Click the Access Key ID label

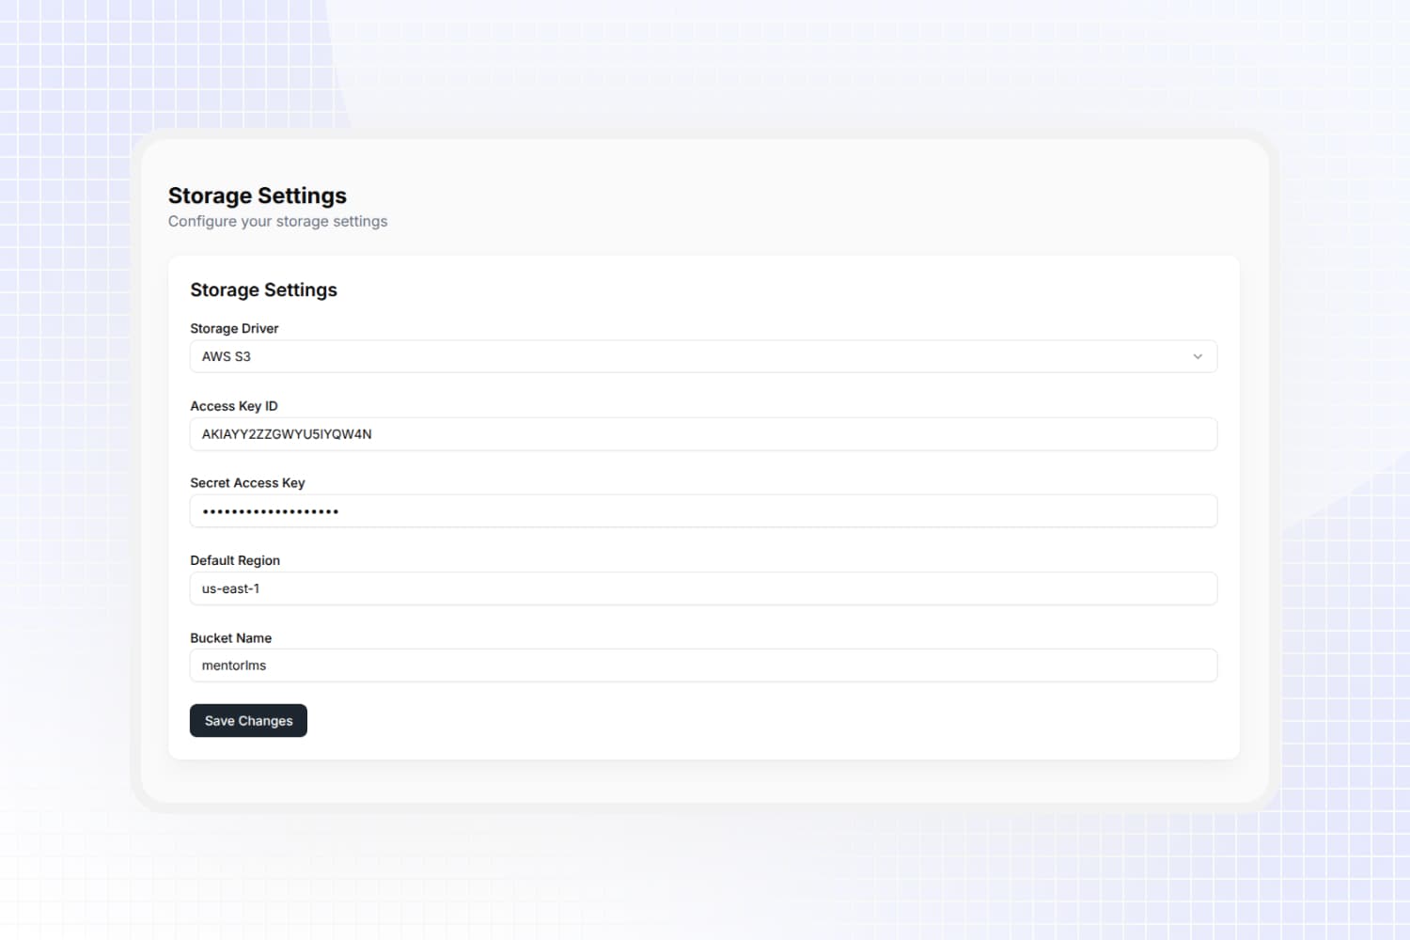pos(234,405)
